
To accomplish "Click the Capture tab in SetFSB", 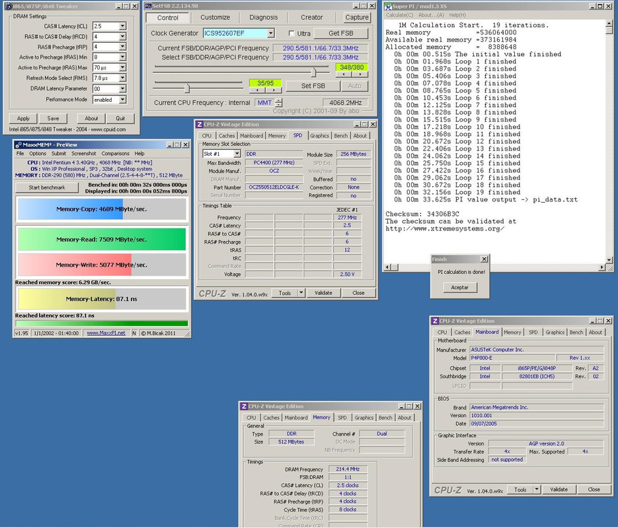I will [x=357, y=17].
